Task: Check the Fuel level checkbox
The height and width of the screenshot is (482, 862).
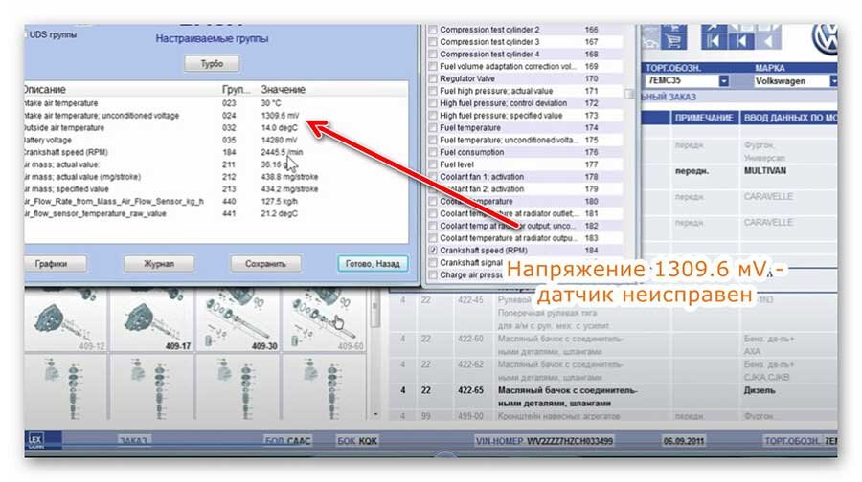Action: point(433,164)
